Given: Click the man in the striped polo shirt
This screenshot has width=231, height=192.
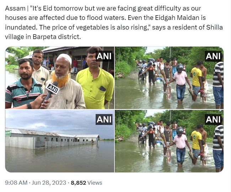Looking at the screenshot, I should (x=23, y=83).
